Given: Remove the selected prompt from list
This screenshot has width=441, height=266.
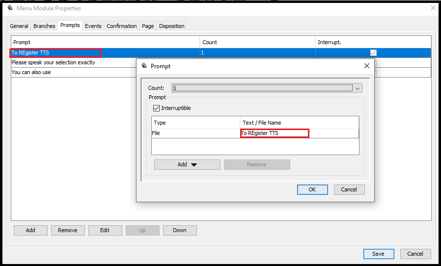Looking at the screenshot, I should (x=68, y=230).
